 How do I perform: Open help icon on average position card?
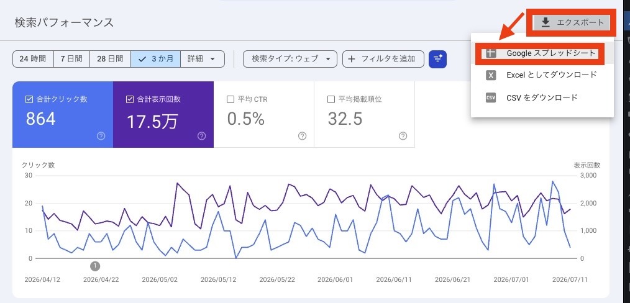(x=403, y=136)
